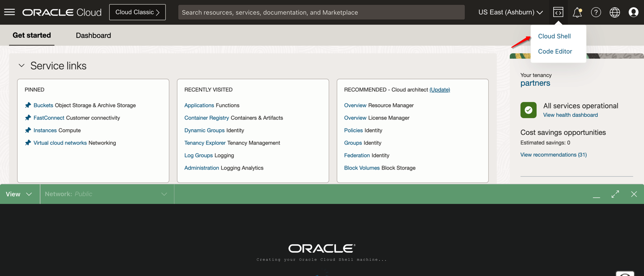Open the user profile avatar

[x=633, y=12]
